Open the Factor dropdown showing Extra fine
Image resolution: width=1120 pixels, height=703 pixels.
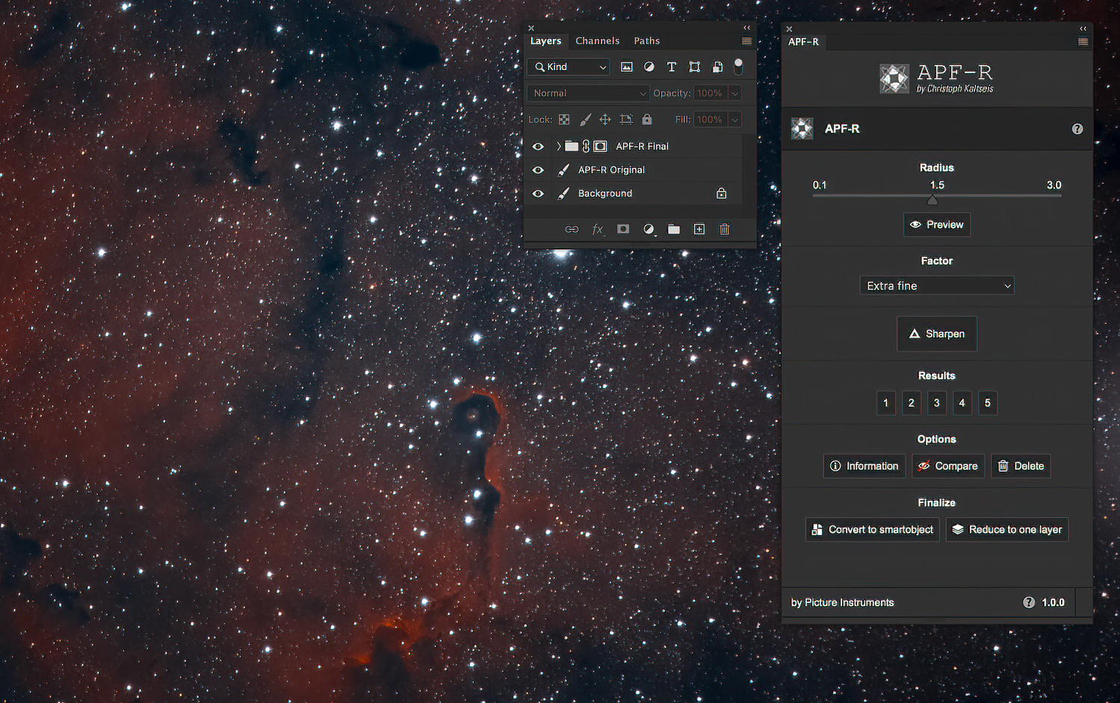click(x=936, y=286)
